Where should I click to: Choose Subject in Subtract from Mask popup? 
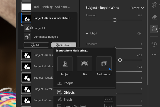click(x=65, y=64)
